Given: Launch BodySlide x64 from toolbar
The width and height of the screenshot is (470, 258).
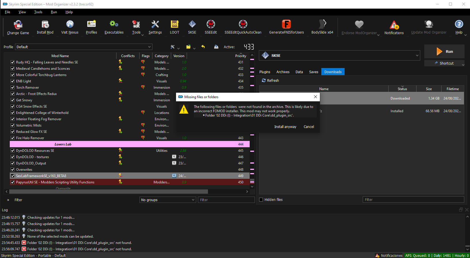Looking at the screenshot, I should click(322, 27).
